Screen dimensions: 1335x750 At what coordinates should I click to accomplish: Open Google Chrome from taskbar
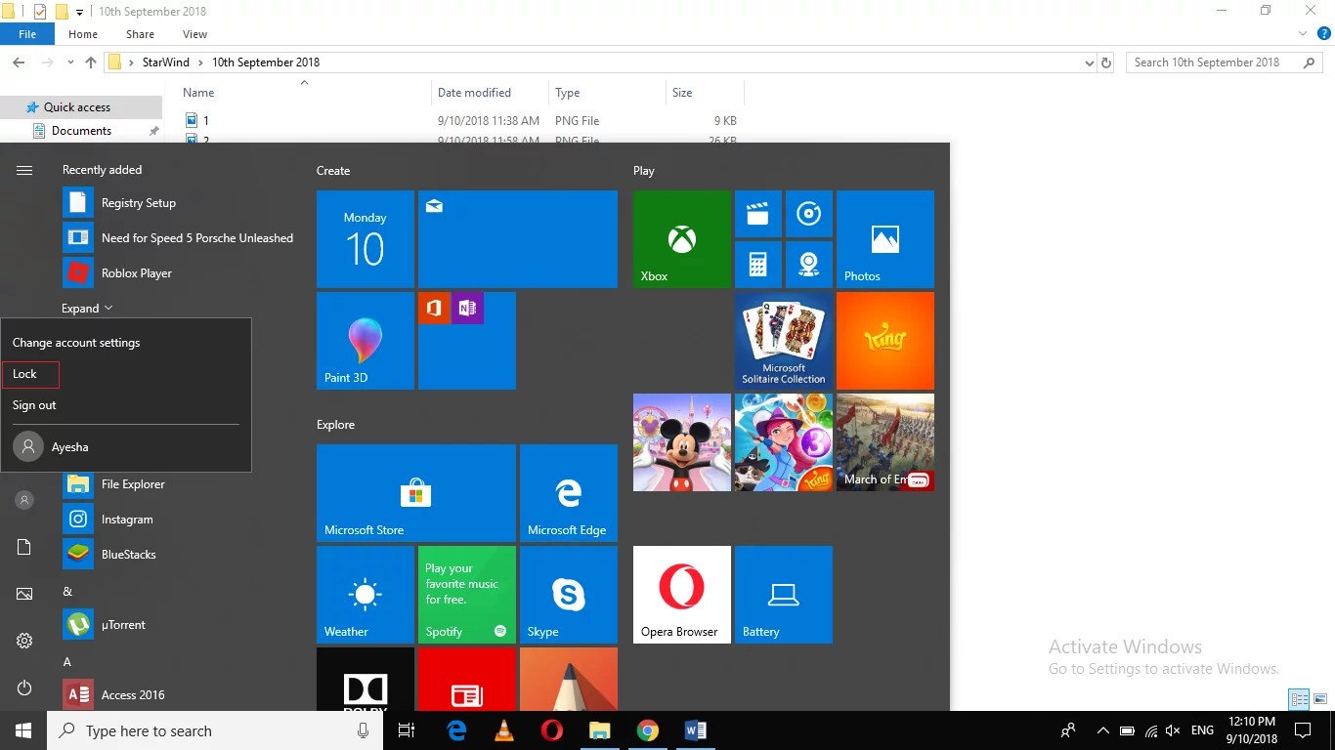point(647,730)
